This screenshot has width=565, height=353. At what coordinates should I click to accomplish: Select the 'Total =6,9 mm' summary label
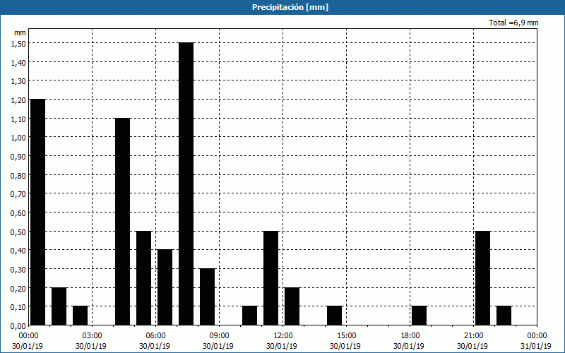(x=513, y=23)
